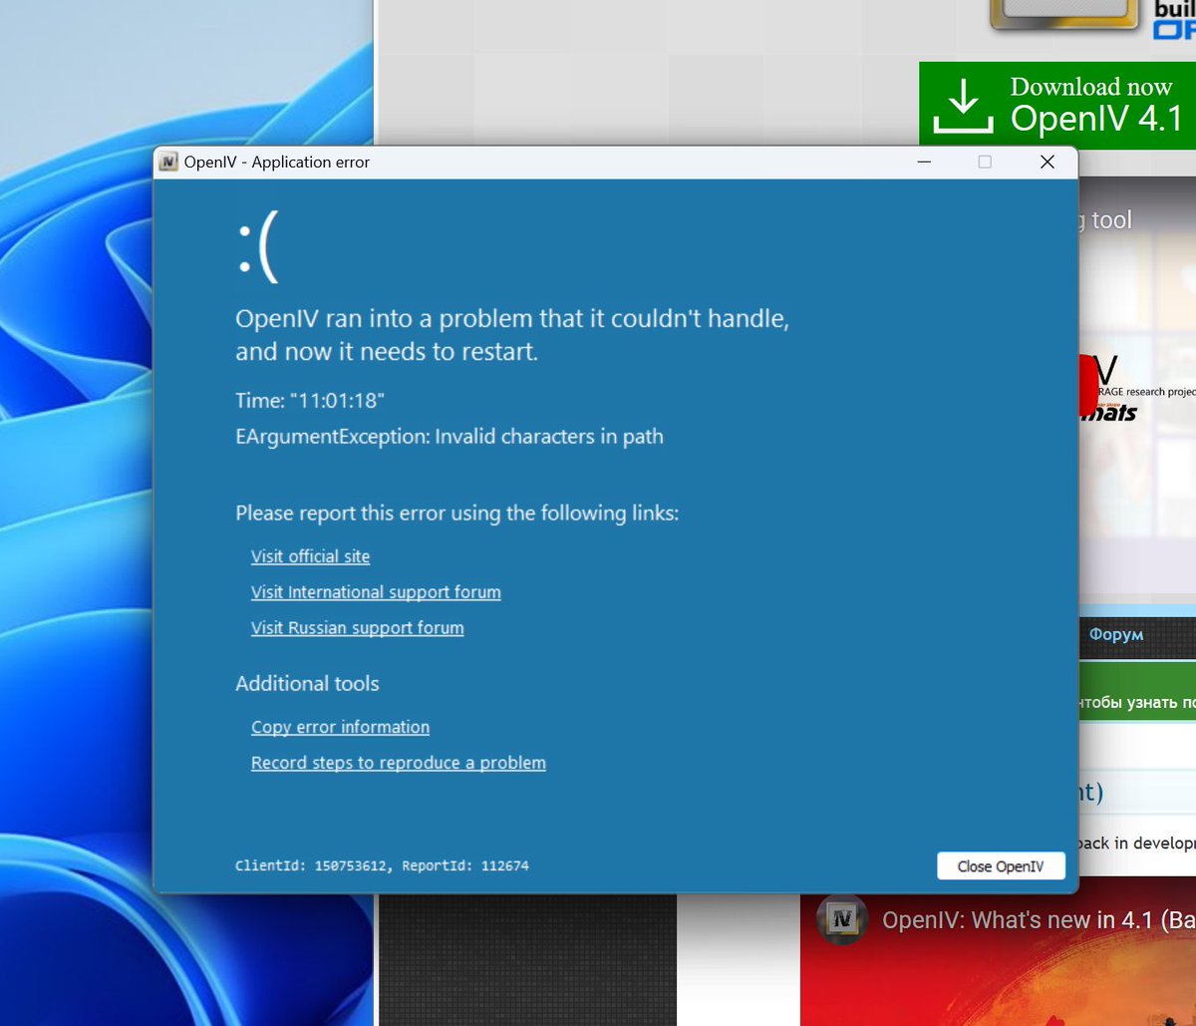Close the OpenIV error window with X

click(1046, 162)
